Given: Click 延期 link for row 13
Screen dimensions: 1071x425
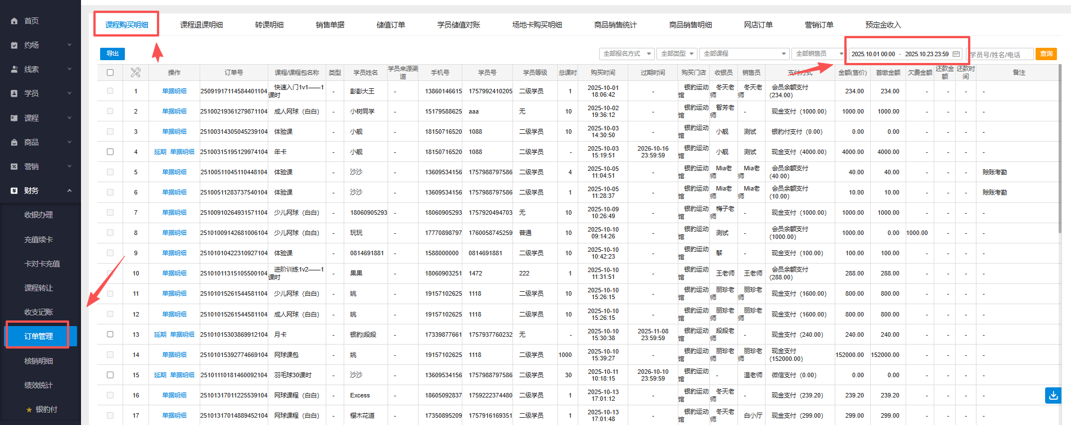Looking at the screenshot, I should (160, 334).
